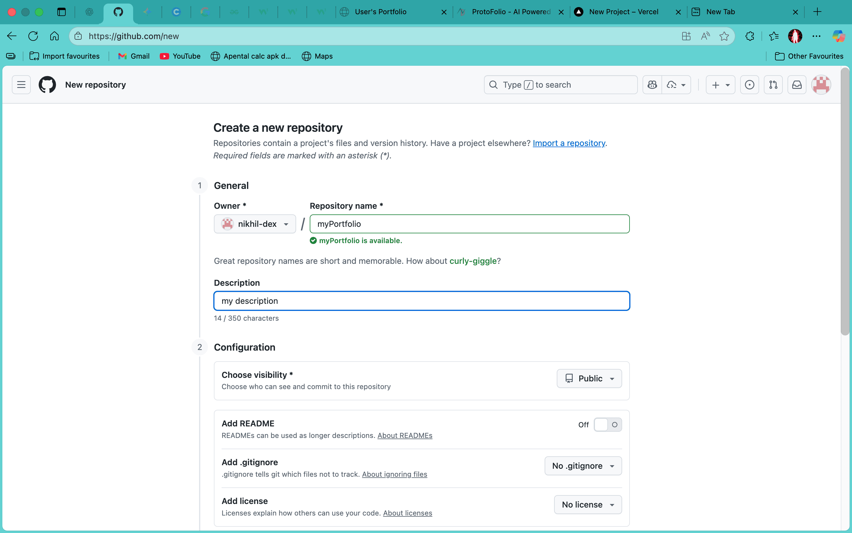
Task: Use the curly-giggle name suggestion
Action: [x=473, y=261]
